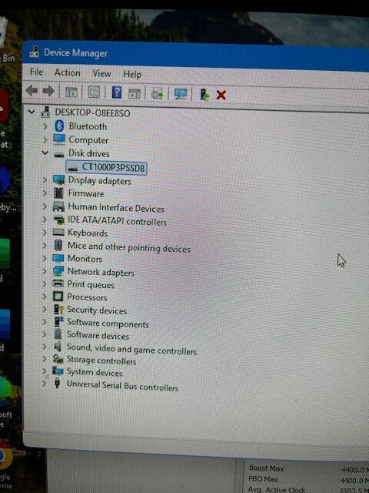Click Scan for hardware changes monitor icon
This screenshot has height=493, width=369.
coord(181,94)
